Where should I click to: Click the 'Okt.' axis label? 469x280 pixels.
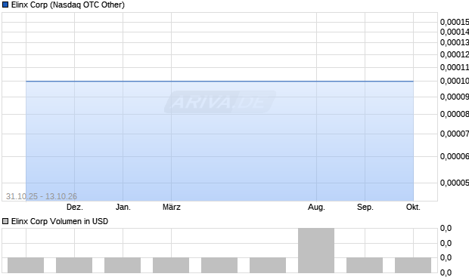tap(413, 207)
